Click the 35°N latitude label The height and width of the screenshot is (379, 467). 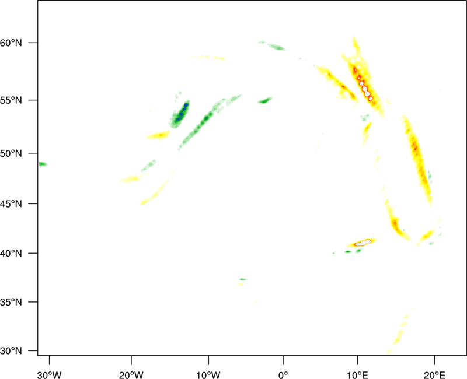coord(11,302)
